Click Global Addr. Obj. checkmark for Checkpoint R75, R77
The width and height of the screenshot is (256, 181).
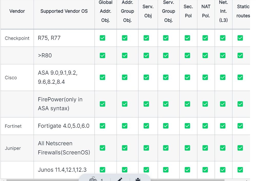click(103, 38)
